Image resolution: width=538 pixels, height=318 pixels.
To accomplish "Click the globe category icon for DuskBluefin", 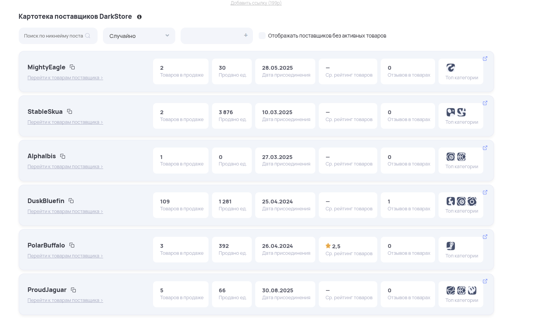I will pyautogui.click(x=461, y=201).
